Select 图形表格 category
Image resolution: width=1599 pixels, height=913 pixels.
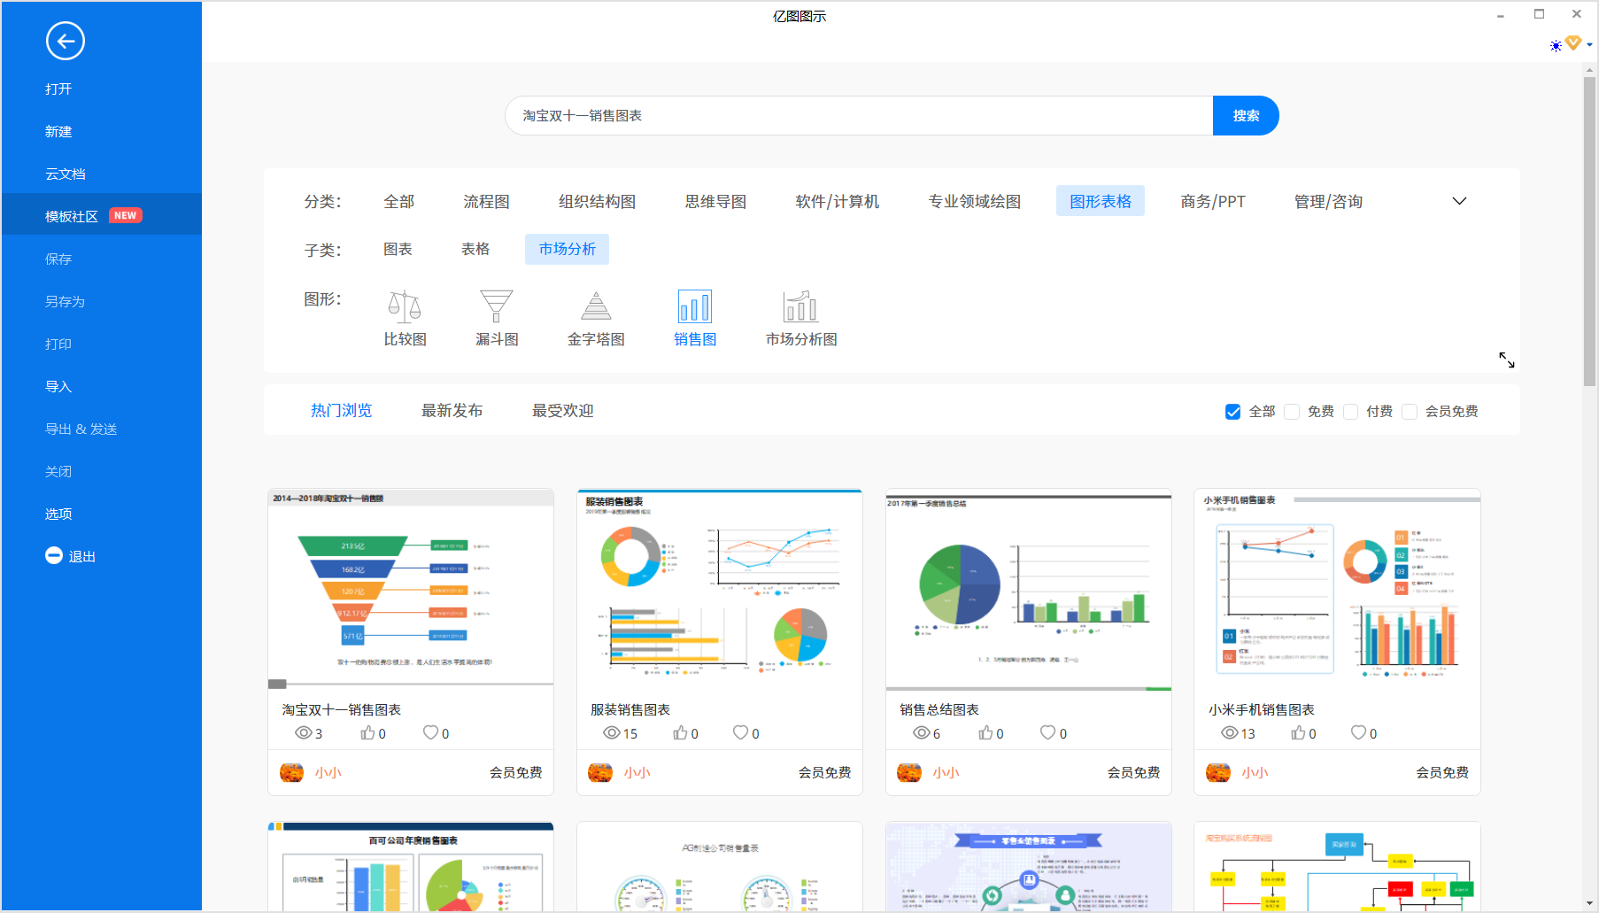click(x=1101, y=201)
